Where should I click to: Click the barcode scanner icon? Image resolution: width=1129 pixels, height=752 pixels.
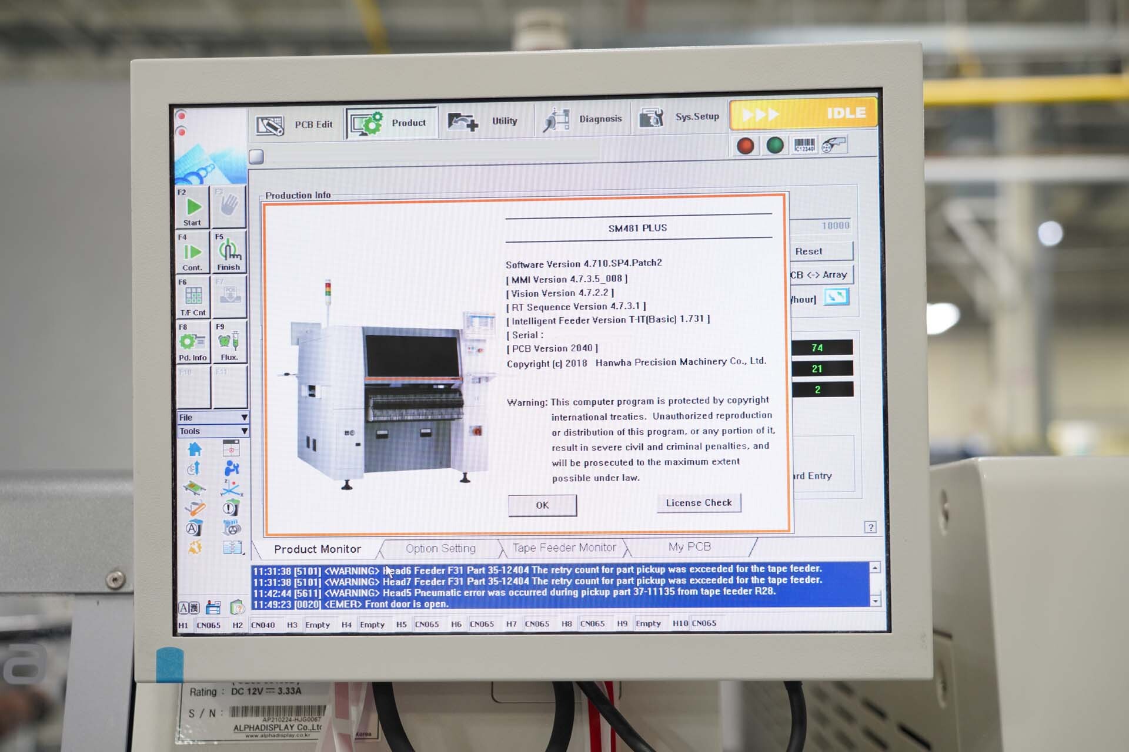[804, 145]
